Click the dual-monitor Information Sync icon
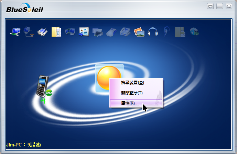The image size is (237, 154). (70, 32)
